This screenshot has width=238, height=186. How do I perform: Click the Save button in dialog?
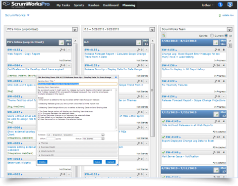coord(98,162)
